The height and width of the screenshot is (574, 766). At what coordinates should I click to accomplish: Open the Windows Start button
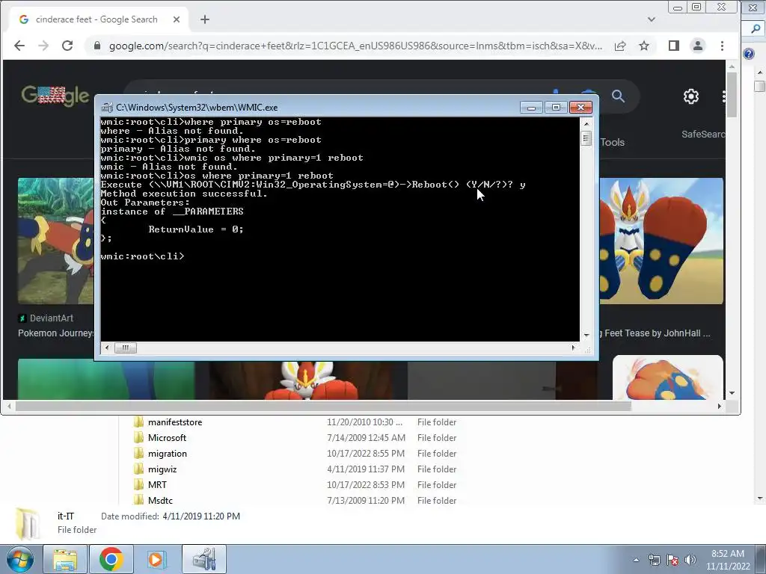tap(20, 559)
